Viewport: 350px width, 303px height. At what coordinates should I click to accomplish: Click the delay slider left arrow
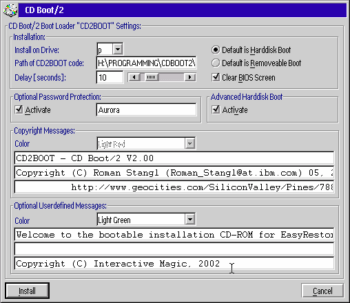coord(134,77)
